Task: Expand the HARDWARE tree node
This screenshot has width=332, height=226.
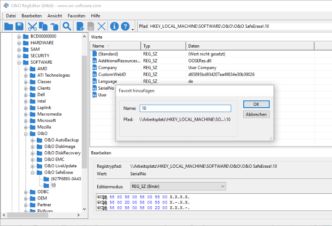Action: (x=19, y=43)
